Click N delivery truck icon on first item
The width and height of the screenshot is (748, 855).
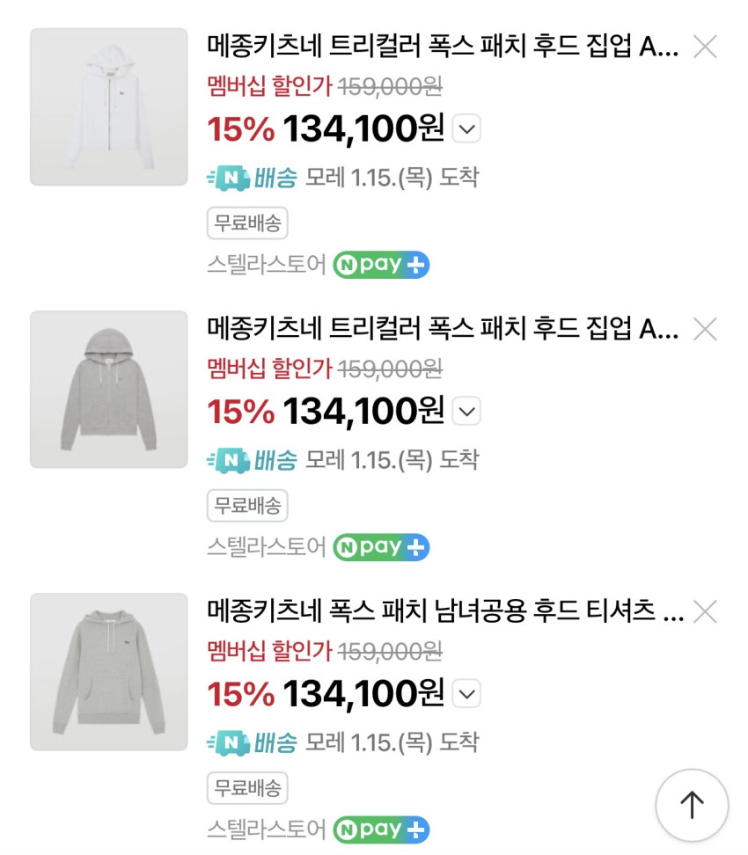point(228,178)
